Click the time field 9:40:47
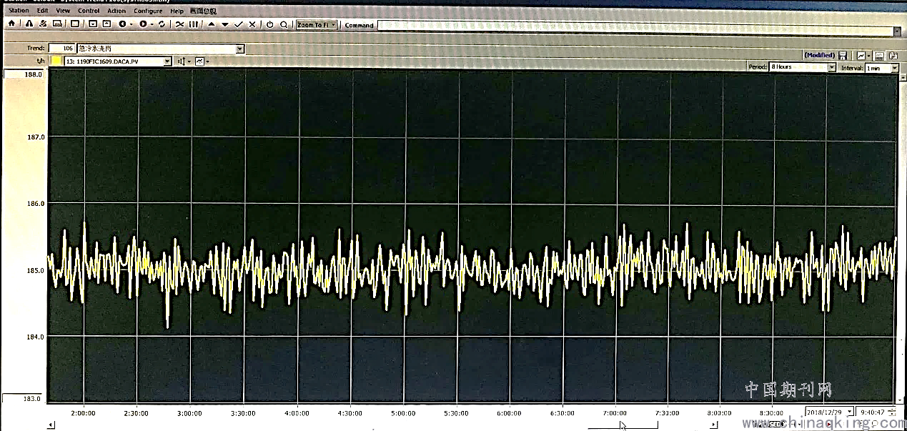The image size is (907, 431). coord(871,412)
